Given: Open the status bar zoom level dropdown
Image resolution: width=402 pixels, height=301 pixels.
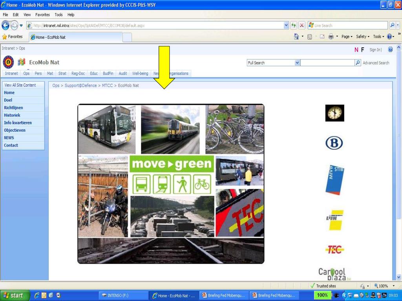Looking at the screenshot, I should point(393,286).
